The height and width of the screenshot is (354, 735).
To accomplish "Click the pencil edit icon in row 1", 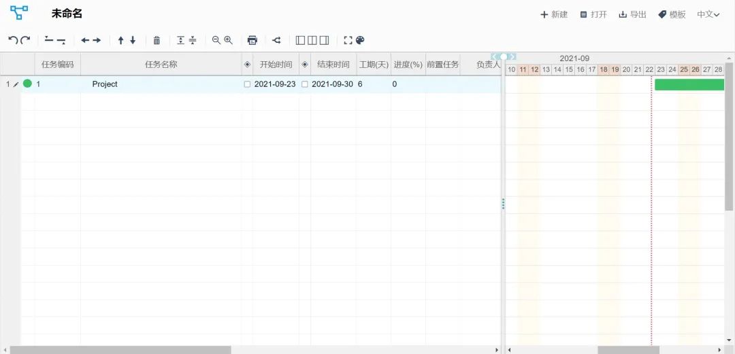I will point(16,84).
